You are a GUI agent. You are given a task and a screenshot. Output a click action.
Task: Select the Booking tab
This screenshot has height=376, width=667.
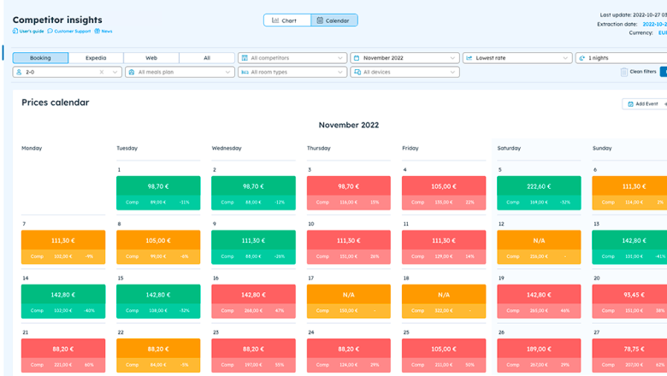pos(40,58)
